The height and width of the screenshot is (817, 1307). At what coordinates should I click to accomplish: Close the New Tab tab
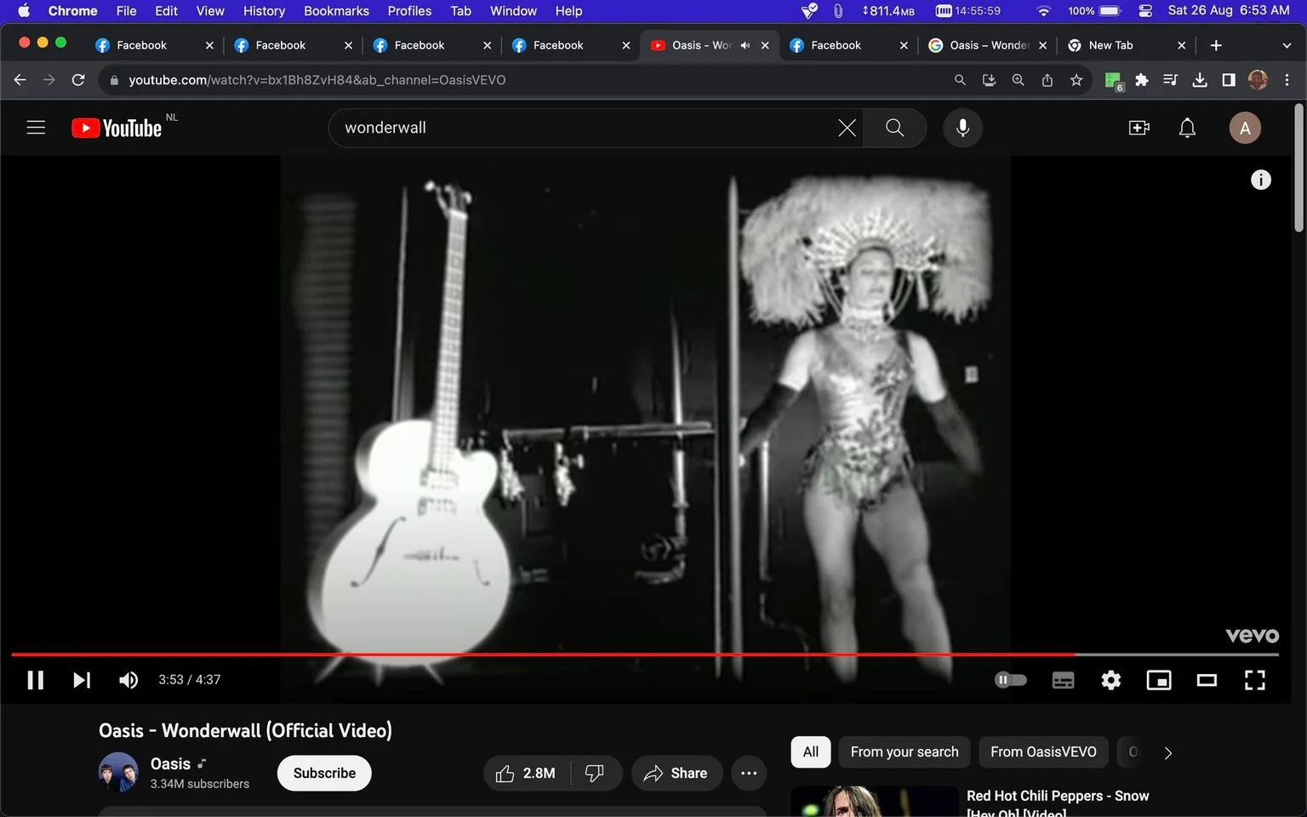(1181, 45)
